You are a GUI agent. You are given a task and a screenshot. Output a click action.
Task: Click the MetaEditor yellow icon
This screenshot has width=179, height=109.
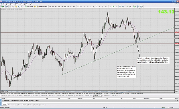(35, 7)
